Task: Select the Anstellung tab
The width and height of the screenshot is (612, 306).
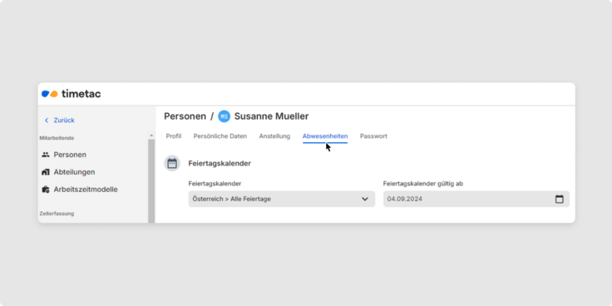Action: (274, 136)
